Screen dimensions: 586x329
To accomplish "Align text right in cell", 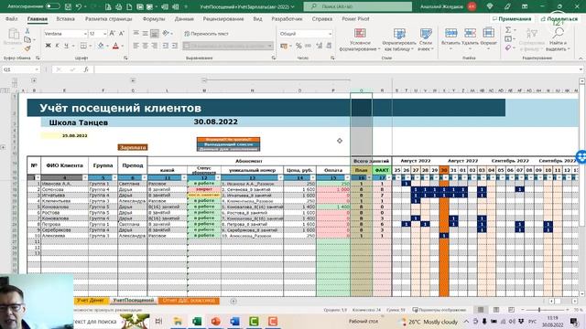I will click(x=154, y=46).
